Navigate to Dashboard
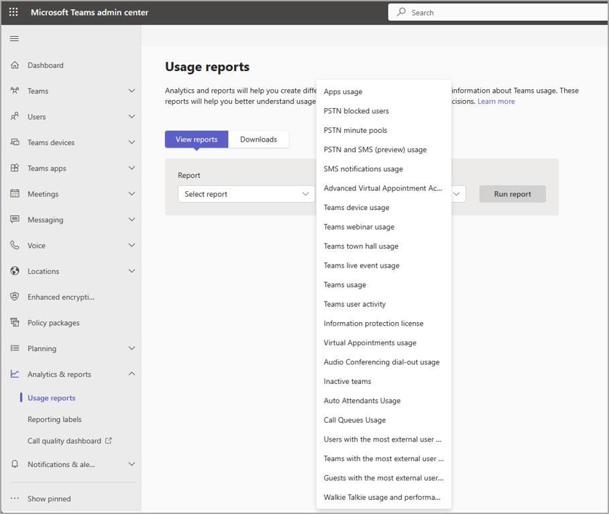The image size is (609, 514). coord(46,65)
